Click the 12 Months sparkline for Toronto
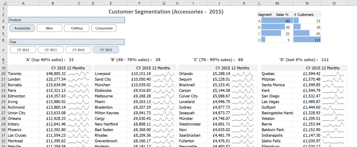357x147 pixels. coord(79,74)
